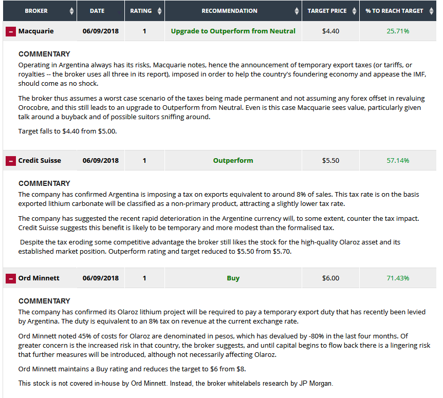Click the 57.14% to-reach-target value
443x398 pixels.
point(398,160)
